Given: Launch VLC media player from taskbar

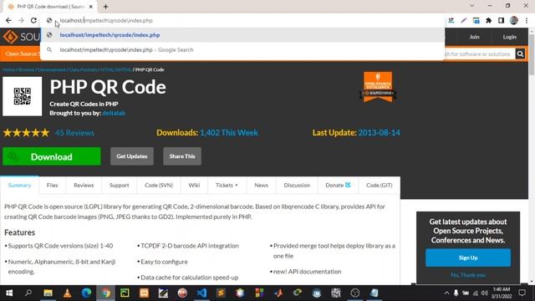Looking at the screenshot, I should point(67,293).
